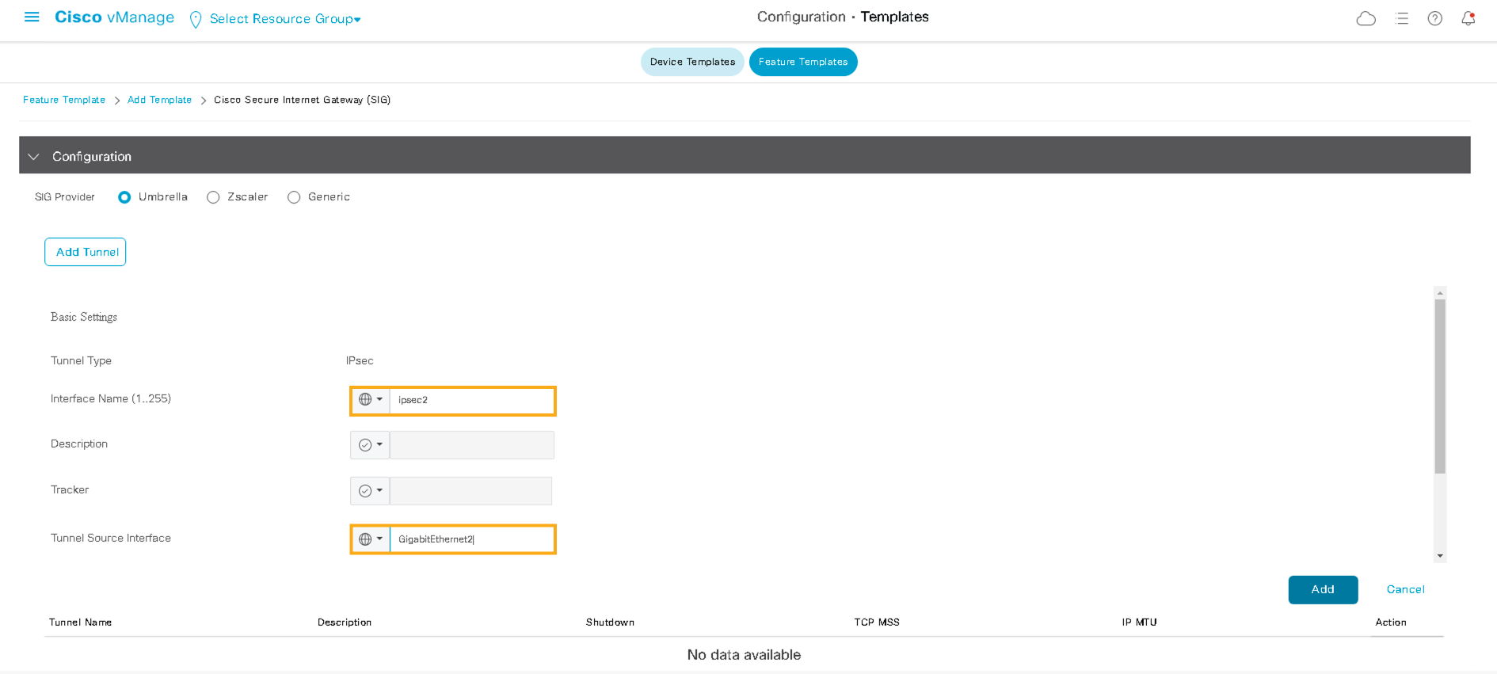The height and width of the screenshot is (674, 1497).
Task: Select the Zscaler SIG provider
Action: coord(213,197)
